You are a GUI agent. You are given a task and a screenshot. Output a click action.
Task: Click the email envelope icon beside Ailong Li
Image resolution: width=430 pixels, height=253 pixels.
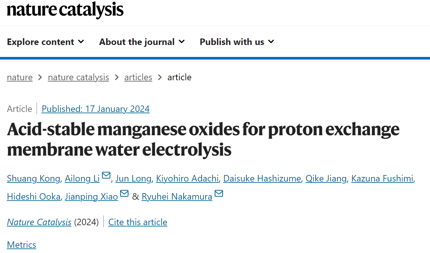(106, 175)
